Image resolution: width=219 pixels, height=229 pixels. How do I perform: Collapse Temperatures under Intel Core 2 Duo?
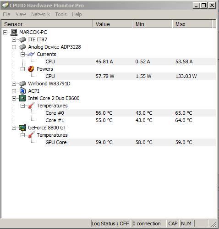(22, 106)
